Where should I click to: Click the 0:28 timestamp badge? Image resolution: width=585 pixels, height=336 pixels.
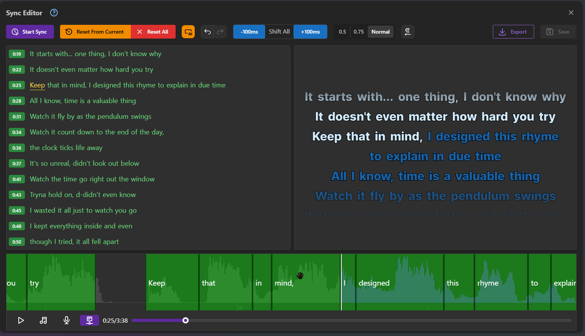(17, 101)
